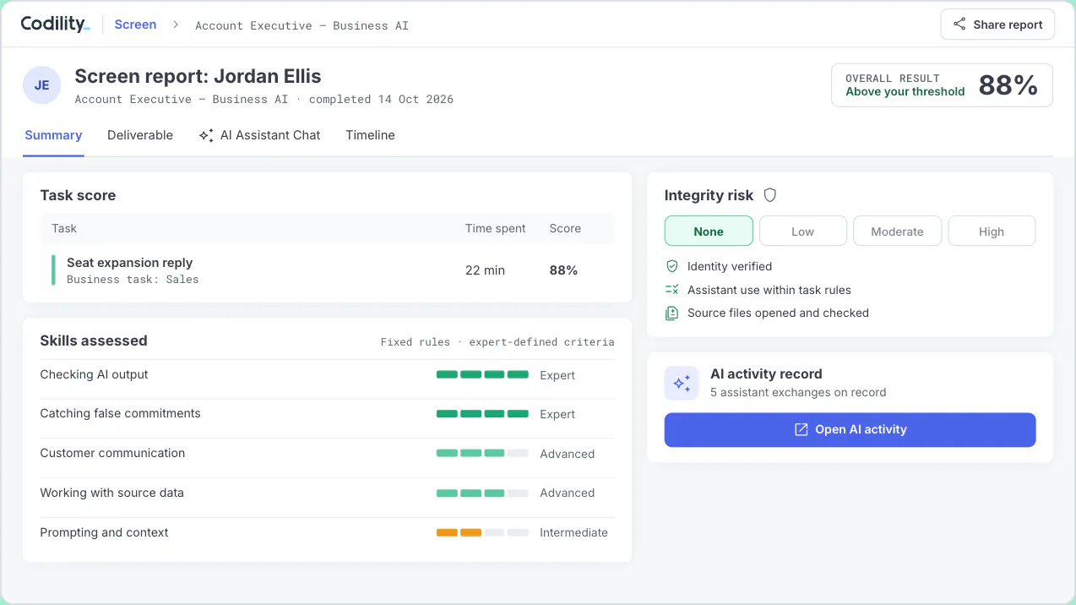Click the external link icon on Open AI activity
The width and height of the screenshot is (1076, 605).
click(802, 429)
